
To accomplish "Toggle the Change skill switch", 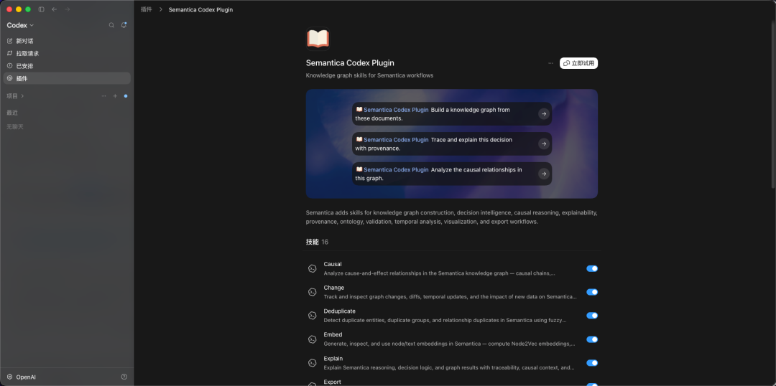I will pyautogui.click(x=592, y=292).
